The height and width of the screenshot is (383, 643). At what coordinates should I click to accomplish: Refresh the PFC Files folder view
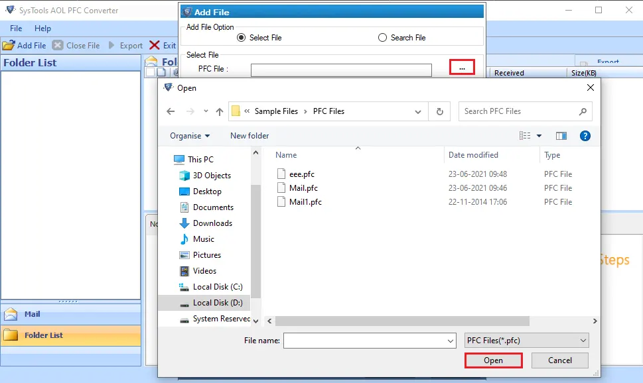click(439, 111)
